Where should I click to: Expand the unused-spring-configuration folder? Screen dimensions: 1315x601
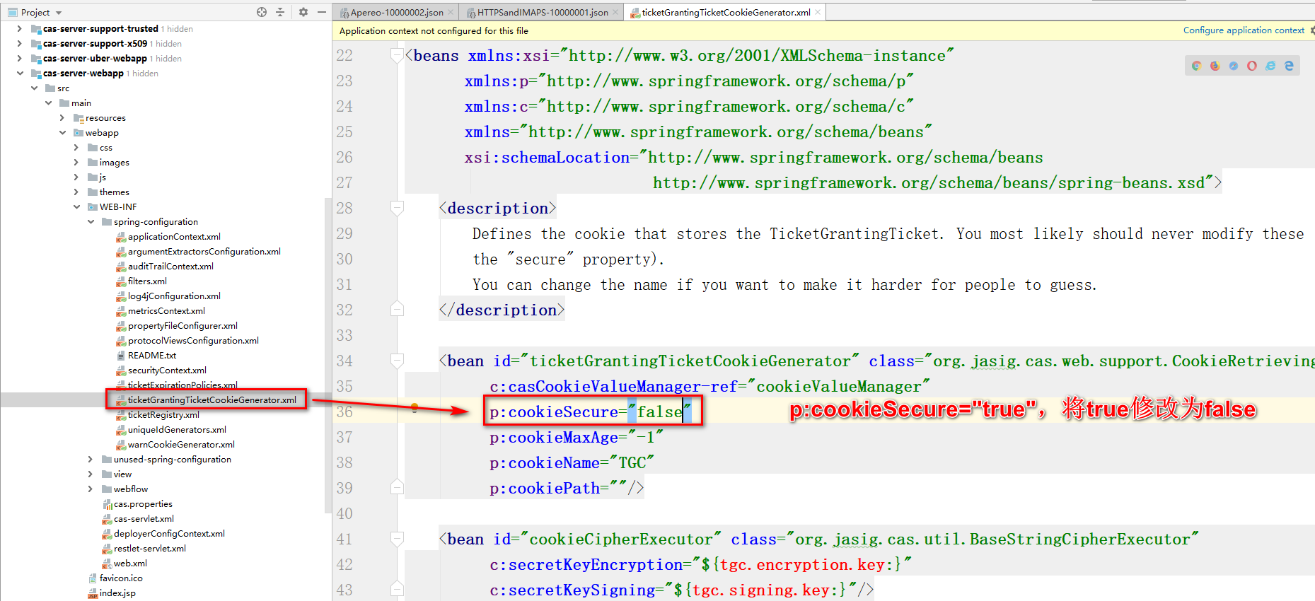tap(91, 460)
